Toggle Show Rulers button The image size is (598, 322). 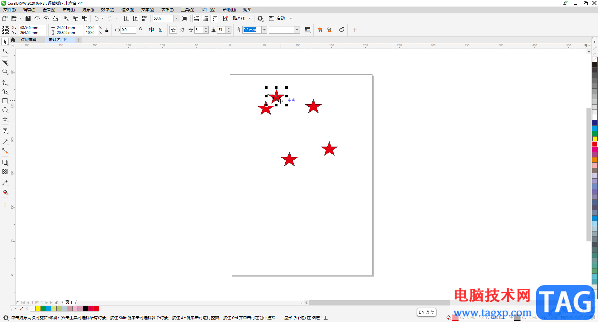[x=196, y=18]
